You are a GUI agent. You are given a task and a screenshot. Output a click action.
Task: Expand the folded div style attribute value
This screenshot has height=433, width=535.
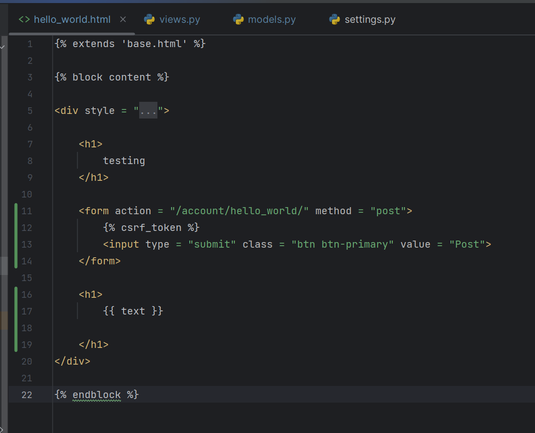pyautogui.click(x=148, y=111)
